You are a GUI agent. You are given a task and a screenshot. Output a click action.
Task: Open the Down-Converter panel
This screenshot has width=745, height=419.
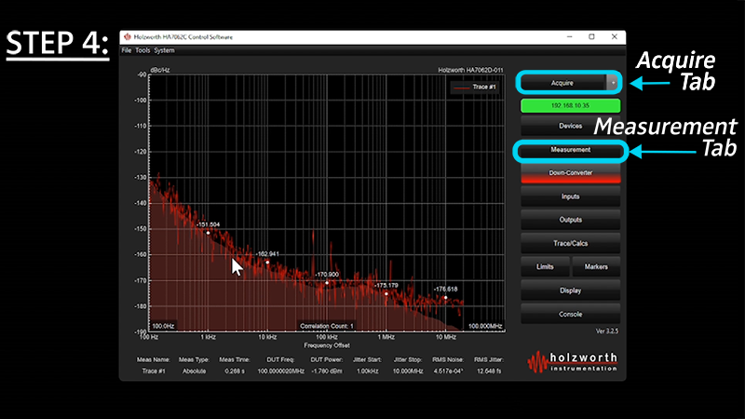(x=570, y=173)
